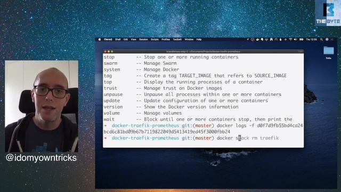Click the container ID line starting bcd6c81bd09
The image size is (341, 192).
click(167, 132)
